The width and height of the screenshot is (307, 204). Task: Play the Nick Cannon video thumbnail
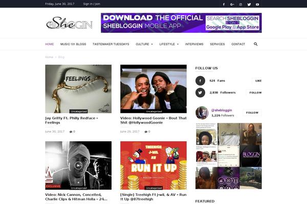(78, 165)
